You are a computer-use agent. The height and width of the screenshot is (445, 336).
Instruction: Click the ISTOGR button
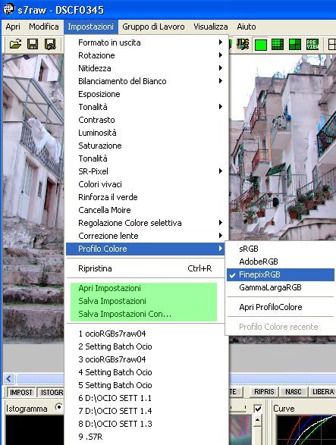[51, 392]
